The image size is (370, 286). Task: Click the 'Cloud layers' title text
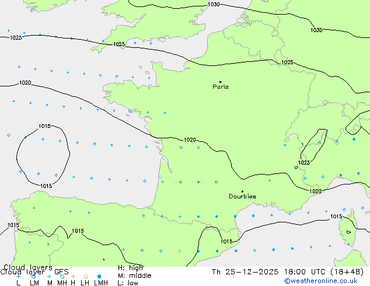(x=28, y=267)
